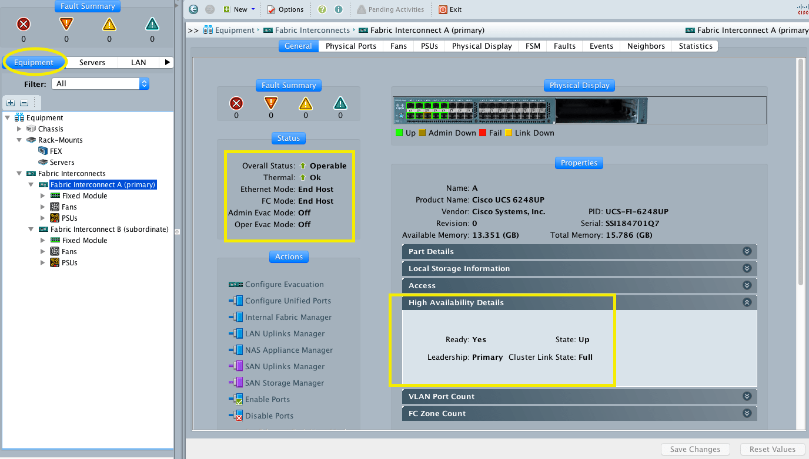Click the green help question mark icon

click(x=322, y=9)
